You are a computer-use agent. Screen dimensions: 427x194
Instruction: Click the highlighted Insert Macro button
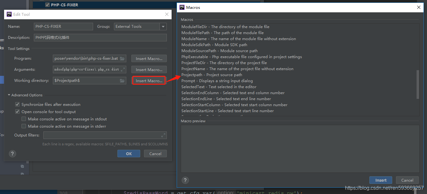[x=149, y=80]
